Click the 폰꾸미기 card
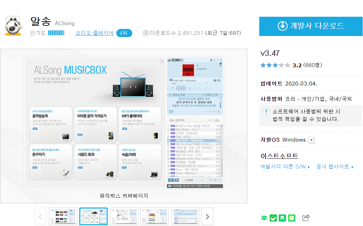The height and width of the screenshot is (226, 363). pos(51,162)
